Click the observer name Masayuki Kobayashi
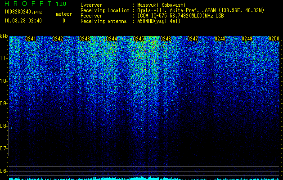 [x=162, y=5]
